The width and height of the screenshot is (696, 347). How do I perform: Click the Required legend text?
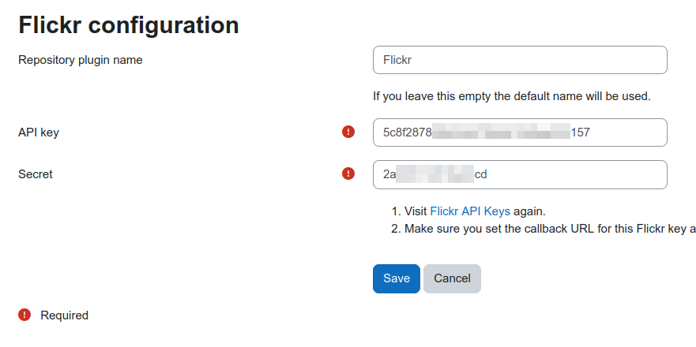(64, 315)
